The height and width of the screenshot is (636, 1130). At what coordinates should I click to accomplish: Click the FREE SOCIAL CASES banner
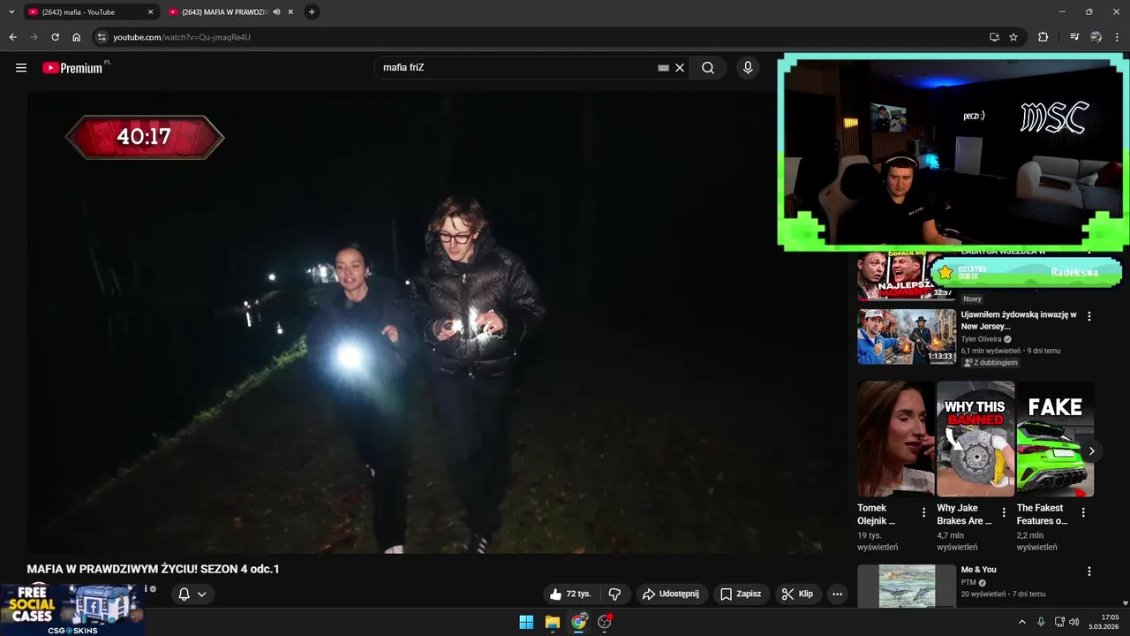[x=72, y=609]
